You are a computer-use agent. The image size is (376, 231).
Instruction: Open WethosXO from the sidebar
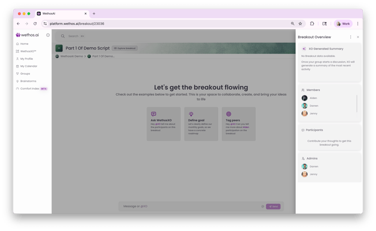(x=27, y=51)
